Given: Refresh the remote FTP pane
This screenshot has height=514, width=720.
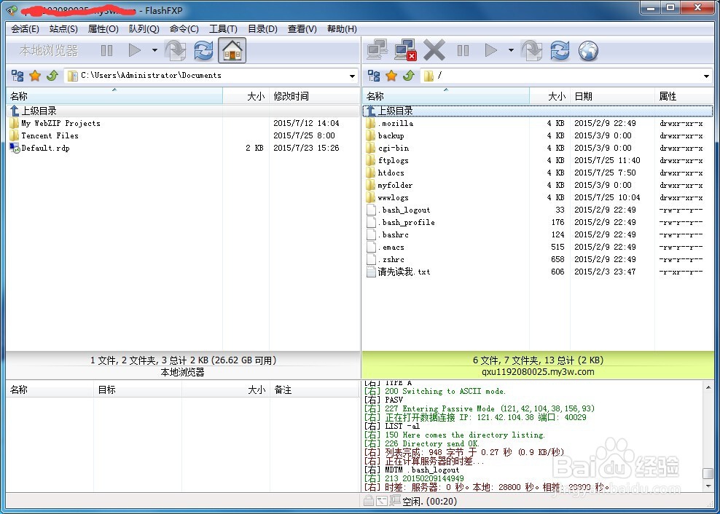Looking at the screenshot, I should click(x=560, y=50).
